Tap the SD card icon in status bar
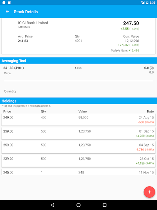Image resolution: width=157 pixels, height=210 pixels. click(x=9, y=2)
